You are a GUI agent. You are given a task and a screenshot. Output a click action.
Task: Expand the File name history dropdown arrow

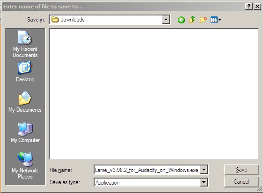(x=204, y=170)
